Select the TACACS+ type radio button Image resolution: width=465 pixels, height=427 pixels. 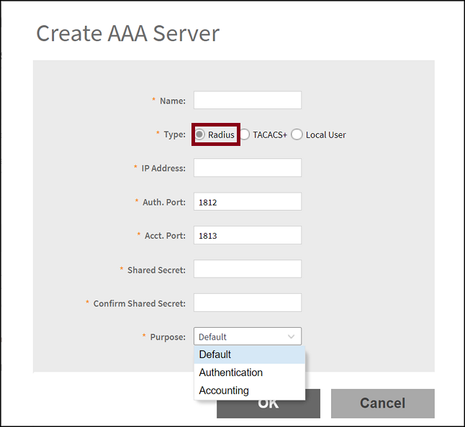pos(244,134)
